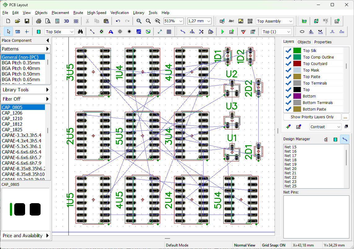The image size is (354, 249).
Task: Click the binoculars find icon
Action: [80, 32]
